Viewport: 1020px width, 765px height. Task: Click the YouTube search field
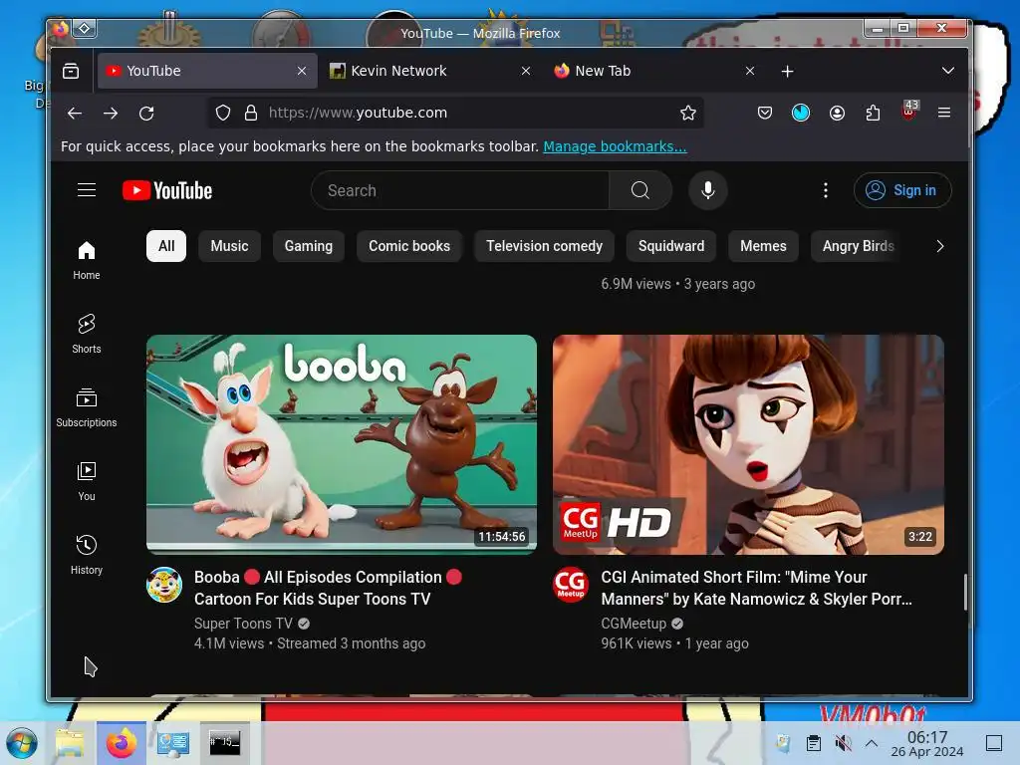click(460, 190)
